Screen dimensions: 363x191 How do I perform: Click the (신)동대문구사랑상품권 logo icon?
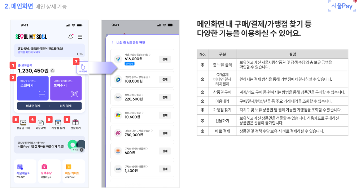click(118, 133)
